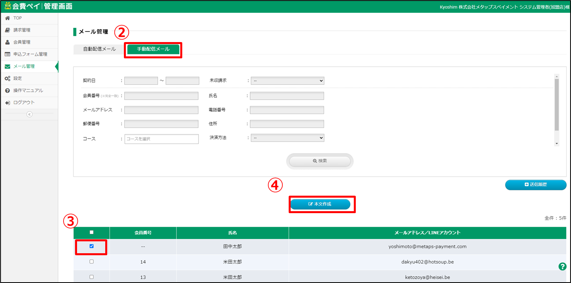Click the 本文作成 button
Screen dimensions: 571x283
click(x=320, y=204)
